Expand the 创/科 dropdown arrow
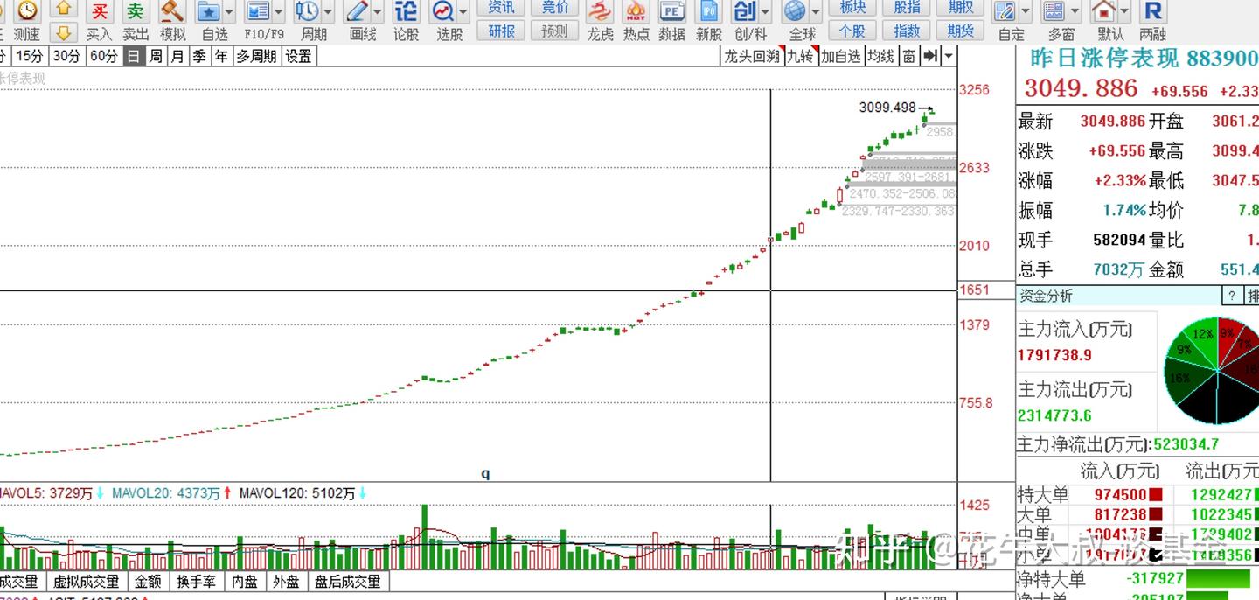The image size is (1259, 600). pyautogui.click(x=765, y=12)
